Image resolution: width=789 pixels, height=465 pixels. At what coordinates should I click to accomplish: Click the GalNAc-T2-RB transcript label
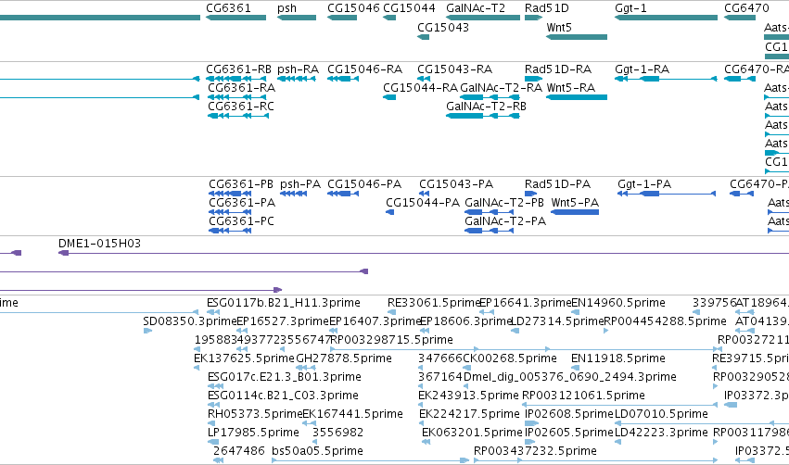pyautogui.click(x=486, y=107)
